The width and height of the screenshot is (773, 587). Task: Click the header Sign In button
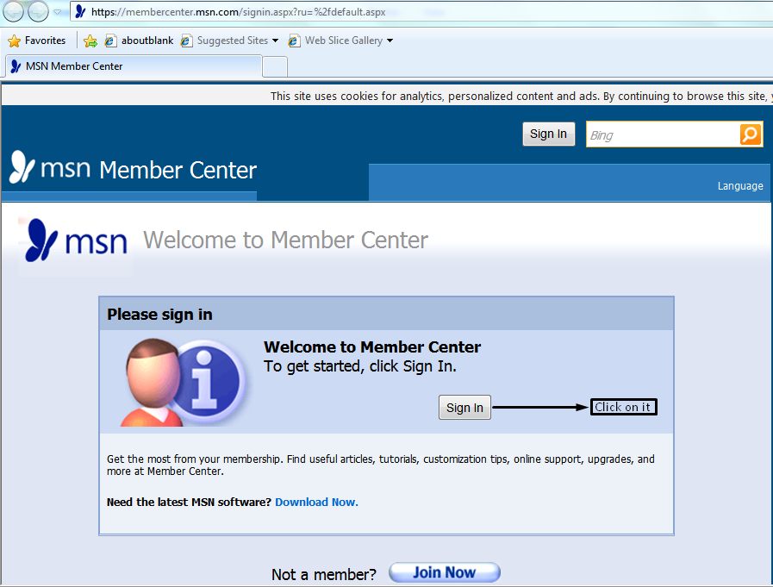(x=549, y=134)
